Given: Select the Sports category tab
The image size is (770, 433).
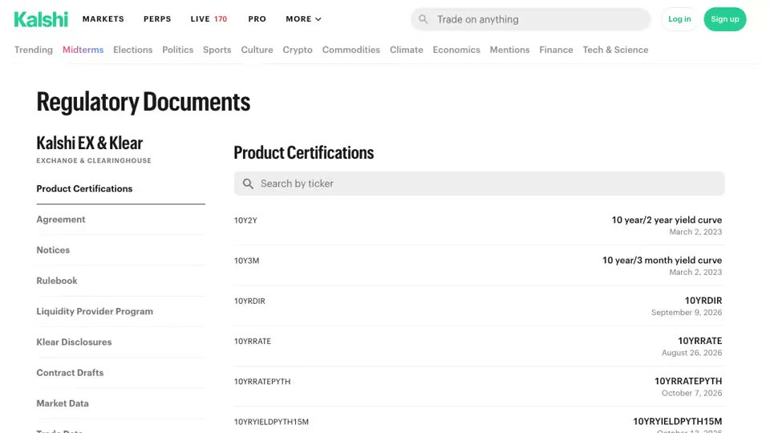Looking at the screenshot, I should tap(217, 50).
